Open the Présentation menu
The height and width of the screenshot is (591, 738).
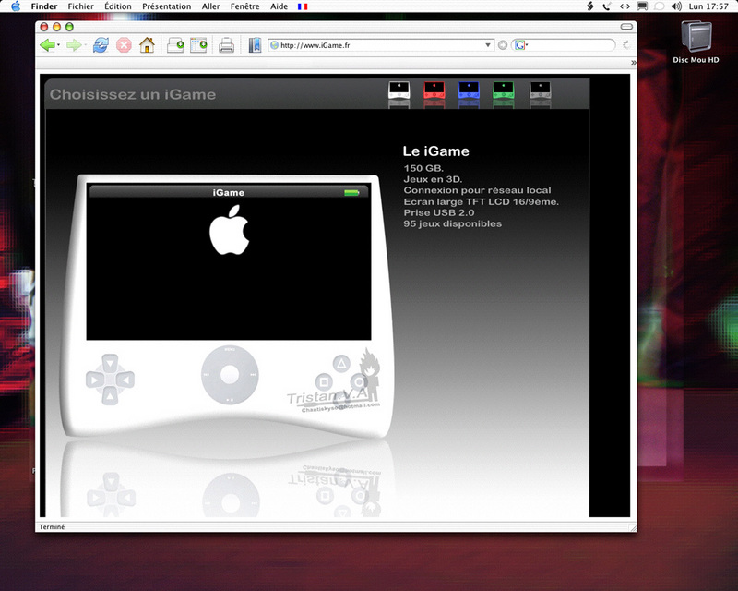click(167, 6)
